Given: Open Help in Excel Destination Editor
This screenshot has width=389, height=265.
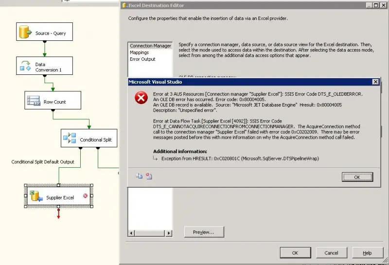Looking at the screenshot, I should 368,253.
